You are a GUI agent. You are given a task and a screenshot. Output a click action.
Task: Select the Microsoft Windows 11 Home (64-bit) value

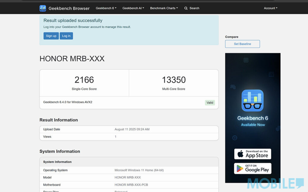point(139,170)
